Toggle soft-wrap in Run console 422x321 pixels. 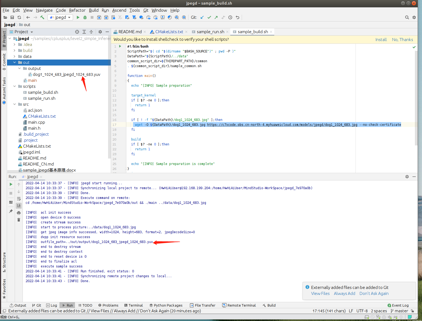pyautogui.click(x=19, y=199)
